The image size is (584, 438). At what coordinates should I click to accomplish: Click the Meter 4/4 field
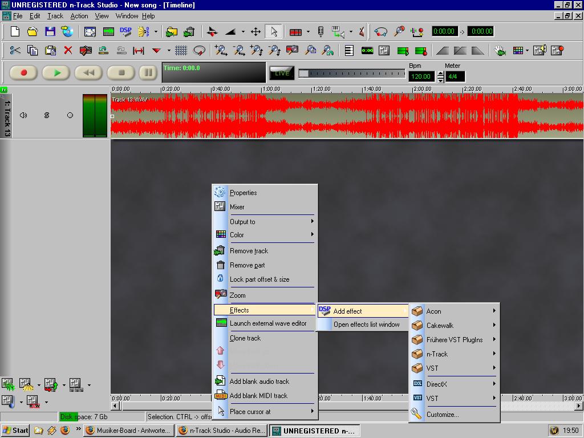click(455, 76)
